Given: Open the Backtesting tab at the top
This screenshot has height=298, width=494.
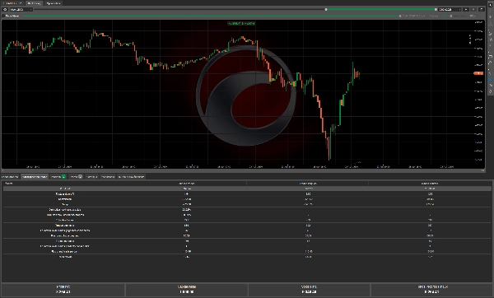Looking at the screenshot, I should click(x=34, y=3).
